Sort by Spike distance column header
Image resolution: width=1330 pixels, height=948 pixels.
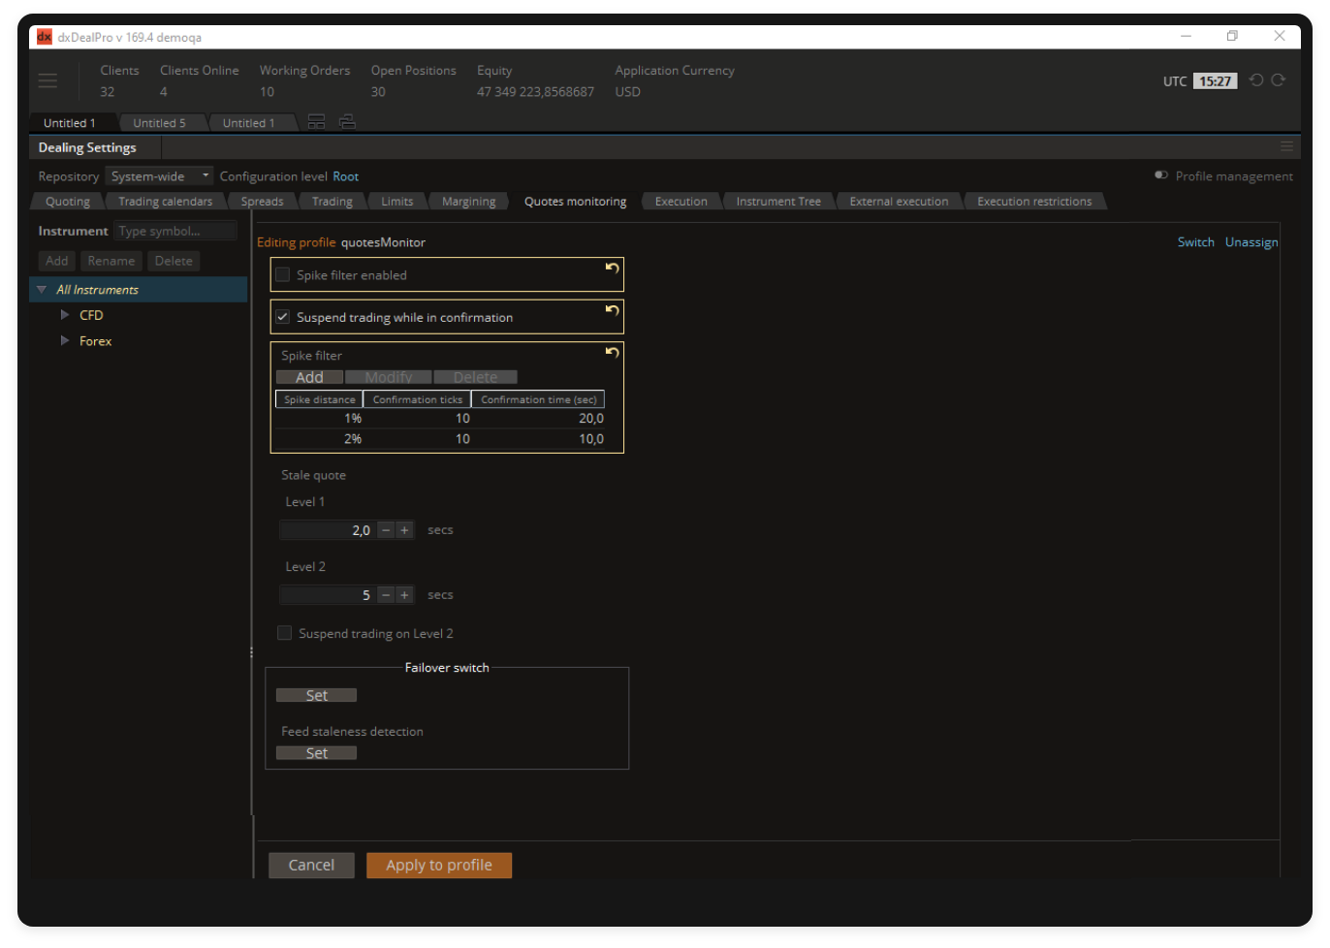[319, 399]
